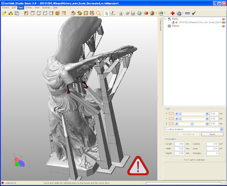This screenshot has height=186, width=227.
Task: Click the scale part sphere icon
Action: pyautogui.click(x=133, y=14)
